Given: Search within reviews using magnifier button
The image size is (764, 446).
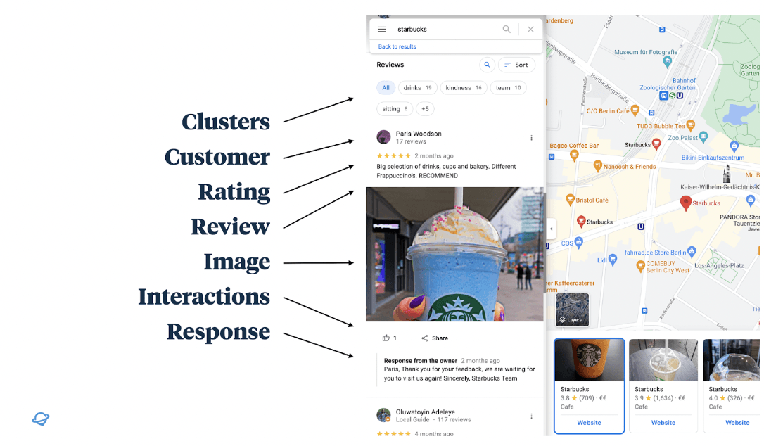Looking at the screenshot, I should pos(488,65).
